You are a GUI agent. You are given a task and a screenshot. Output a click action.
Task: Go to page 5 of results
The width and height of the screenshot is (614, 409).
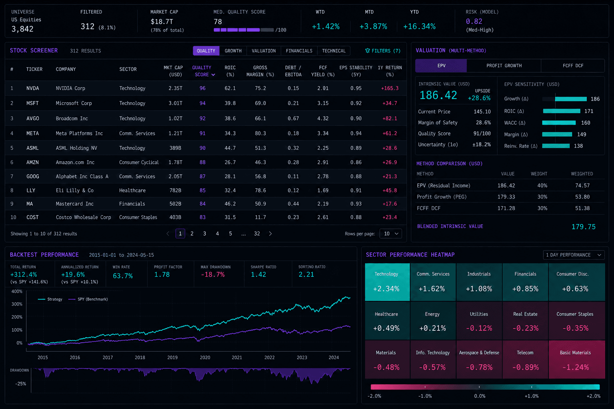(230, 234)
